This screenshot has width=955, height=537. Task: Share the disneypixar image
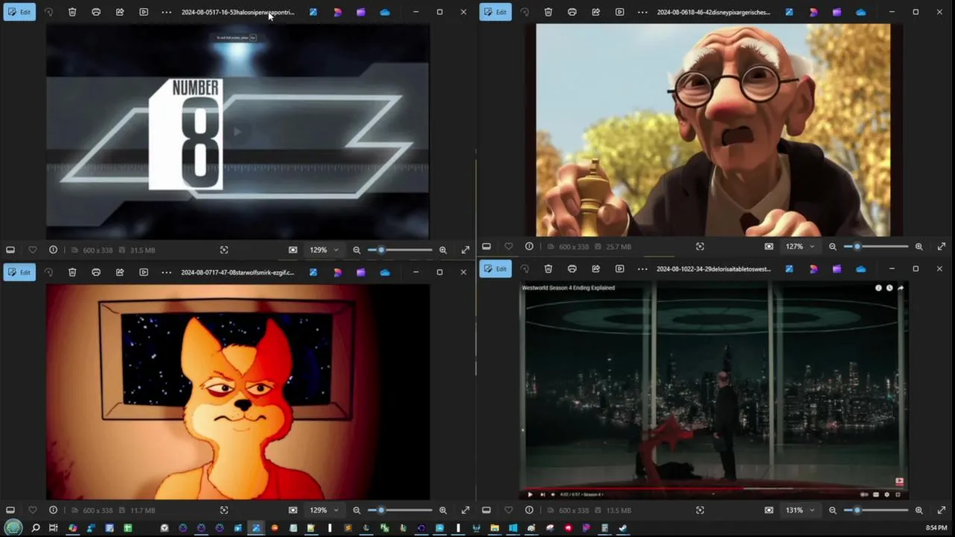click(x=596, y=12)
